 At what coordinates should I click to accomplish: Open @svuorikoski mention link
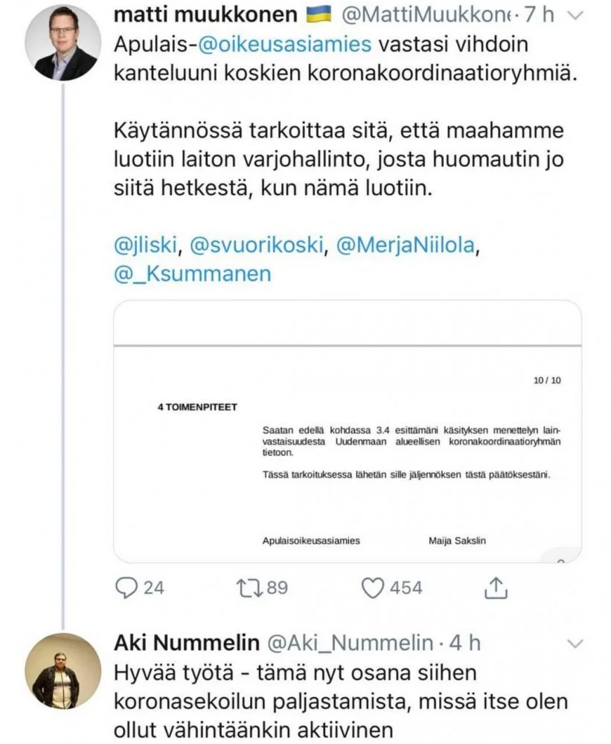257,246
